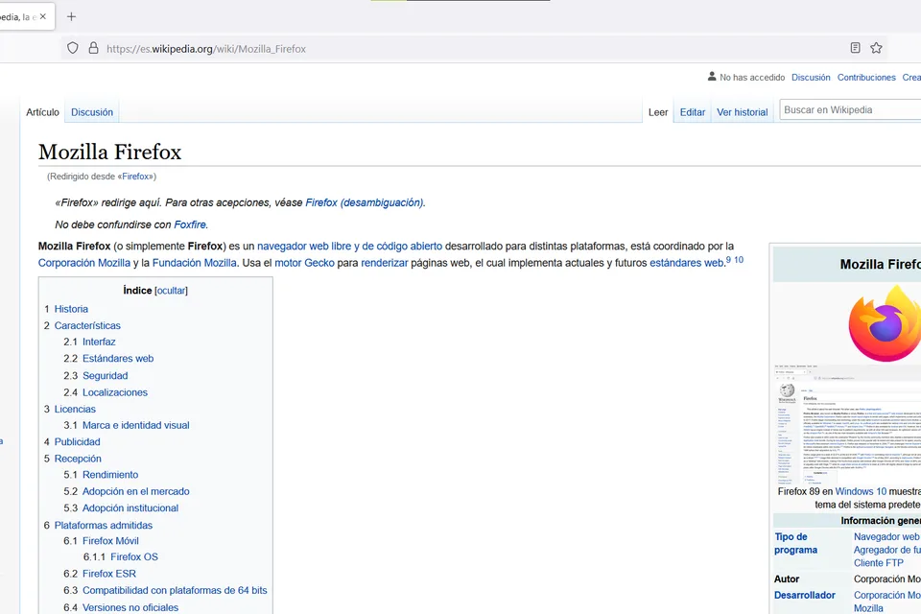921x614 pixels.
Task: Open the Firefox 89 screenshot thumbnail
Action: coord(847,424)
